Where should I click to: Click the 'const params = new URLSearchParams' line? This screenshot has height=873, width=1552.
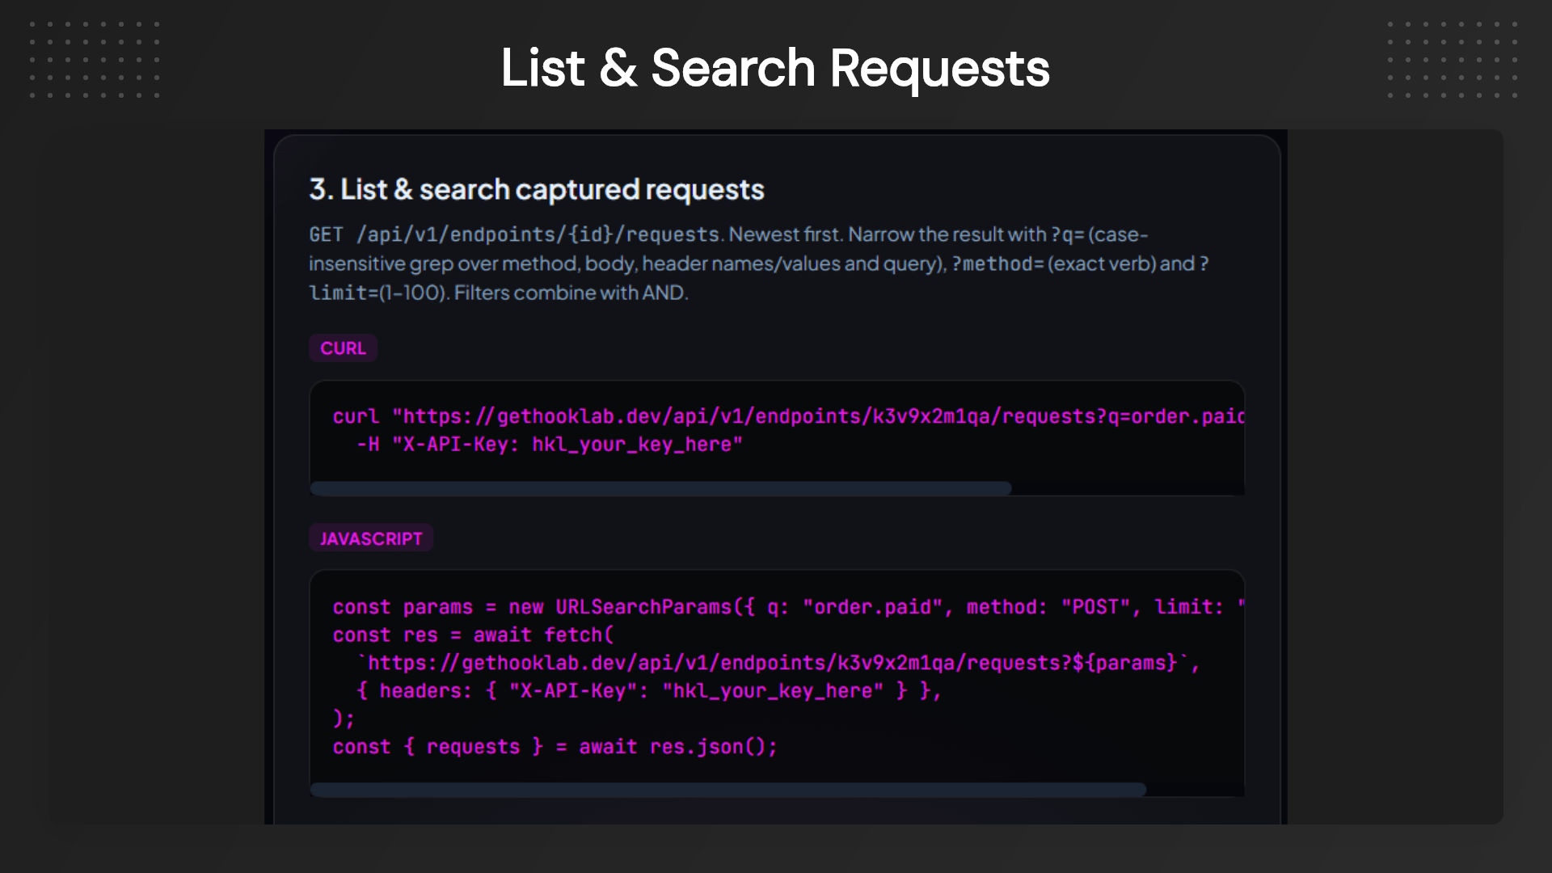pos(788,607)
